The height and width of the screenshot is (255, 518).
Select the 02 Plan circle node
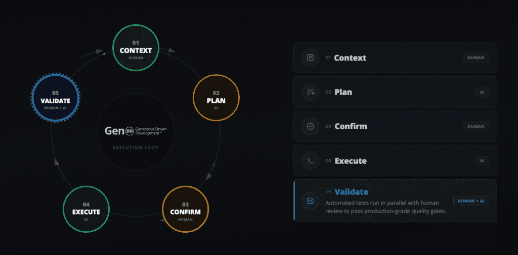[x=216, y=97]
